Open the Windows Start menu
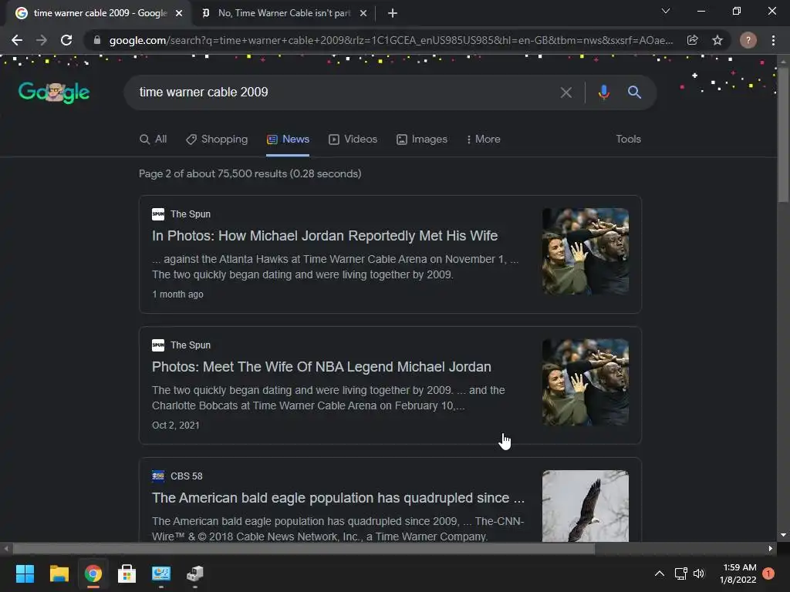The width and height of the screenshot is (790, 592). pos(25,573)
